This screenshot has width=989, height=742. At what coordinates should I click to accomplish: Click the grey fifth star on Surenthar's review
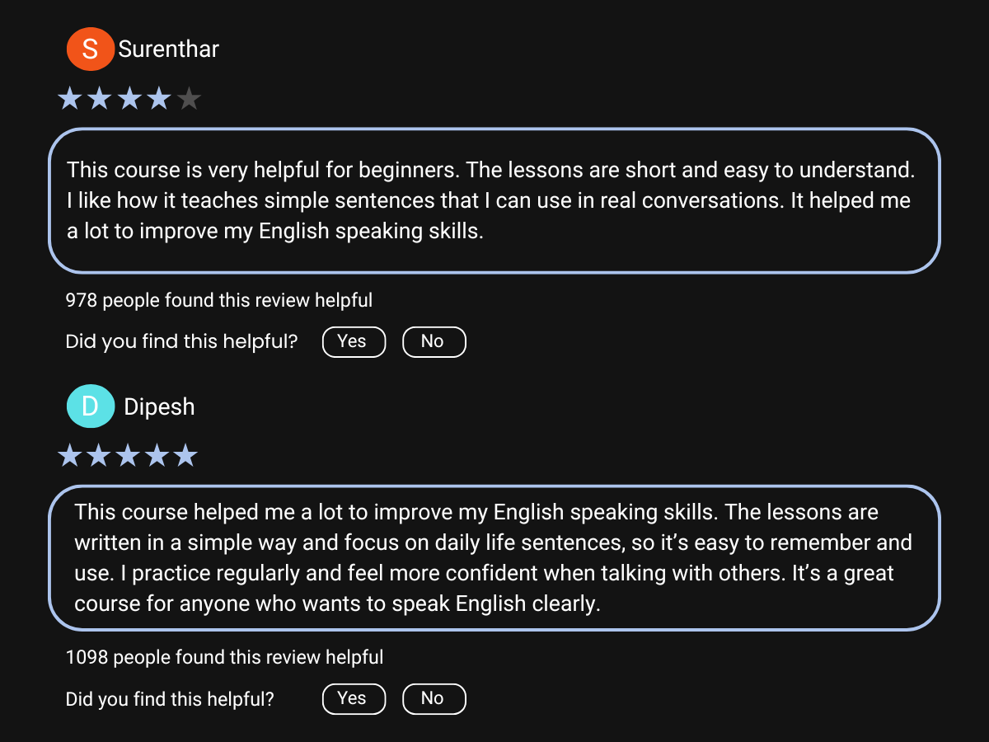click(189, 100)
